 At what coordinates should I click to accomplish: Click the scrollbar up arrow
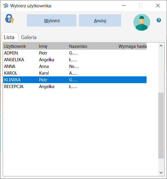click(x=161, y=46)
